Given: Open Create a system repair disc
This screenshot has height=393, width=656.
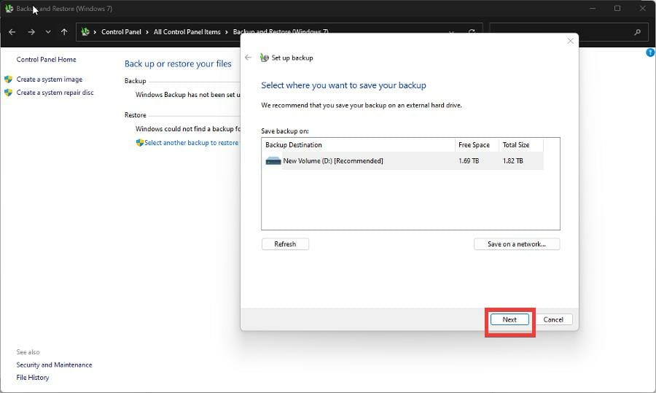Looking at the screenshot, I should click(55, 93).
